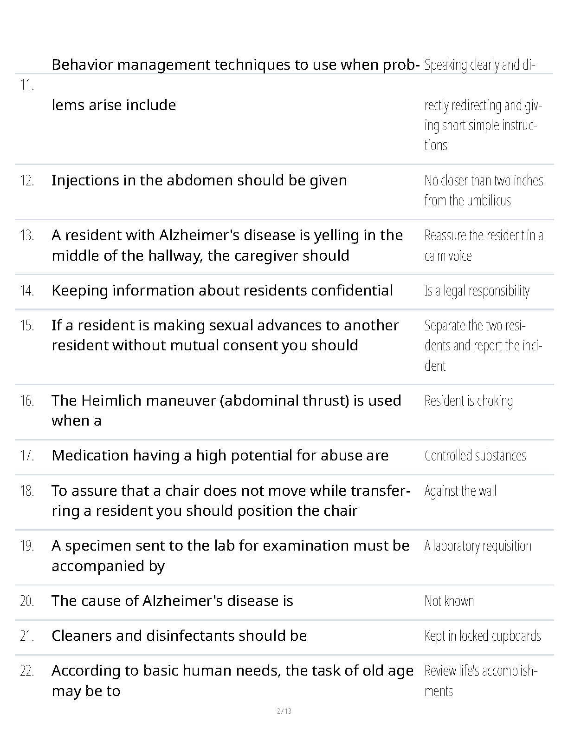Click the page indicator '2 / 13'
Screen dimensions: 568x736
(284, 711)
